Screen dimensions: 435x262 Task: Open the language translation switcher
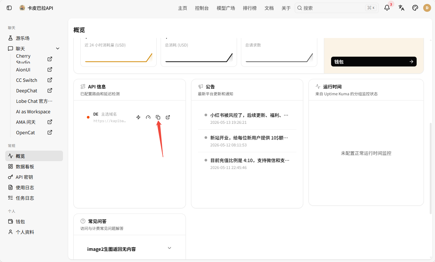coord(401,8)
